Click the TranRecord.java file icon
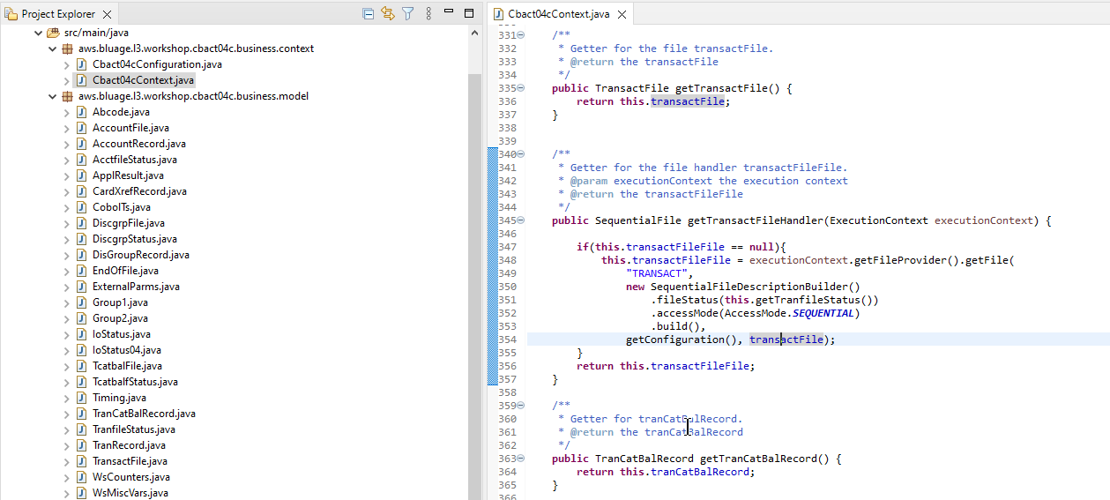Screen dimensions: 1110x500 click(x=82, y=445)
